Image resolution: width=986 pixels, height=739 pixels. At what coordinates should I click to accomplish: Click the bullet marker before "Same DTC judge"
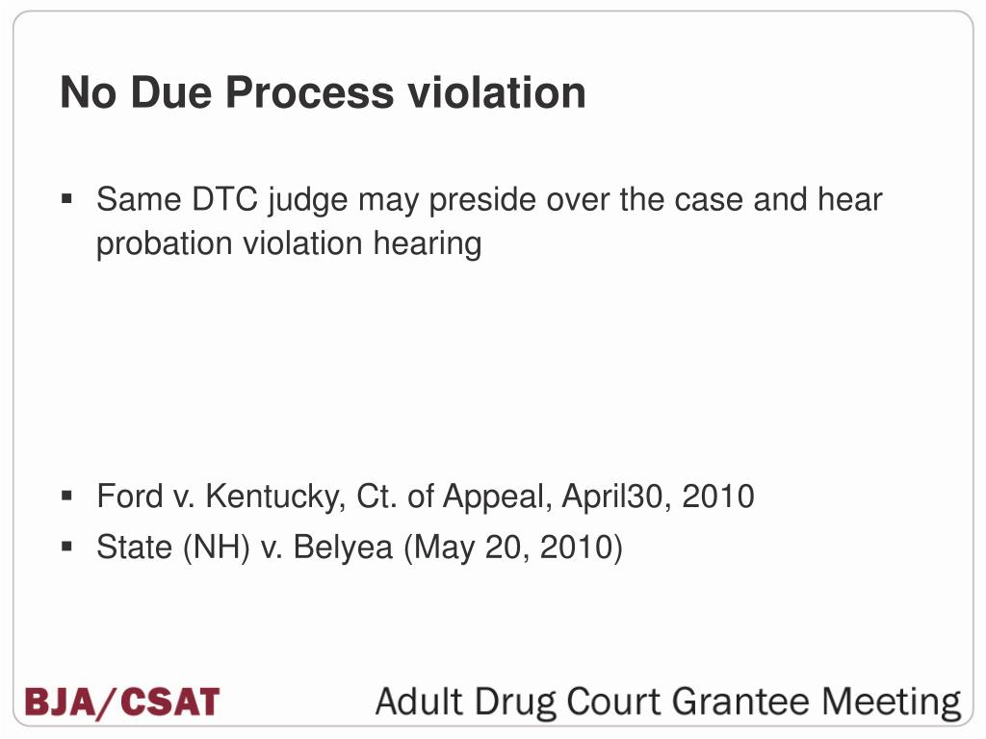[x=66, y=200]
